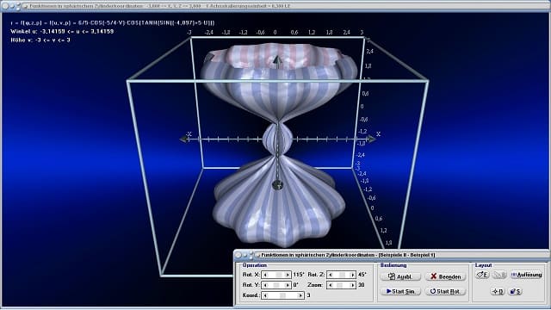The width and height of the screenshot is (551, 310).
Task: Click the Rot. Y value 0°
Action: tap(296, 285)
